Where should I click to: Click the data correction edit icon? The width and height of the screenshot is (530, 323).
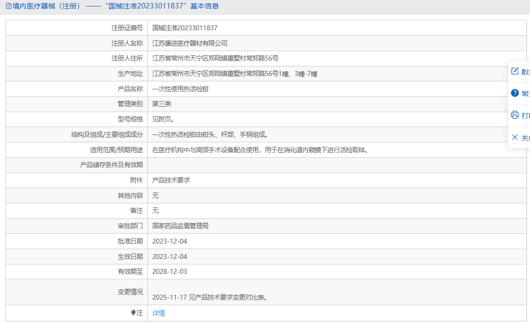click(515, 71)
